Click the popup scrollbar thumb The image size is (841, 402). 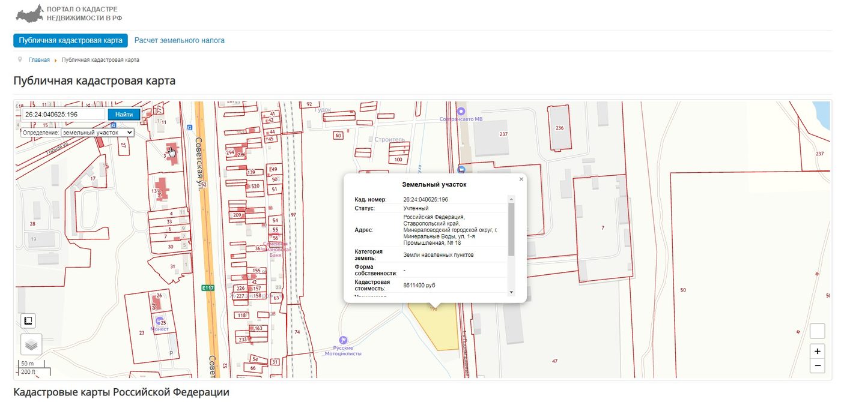click(511, 229)
